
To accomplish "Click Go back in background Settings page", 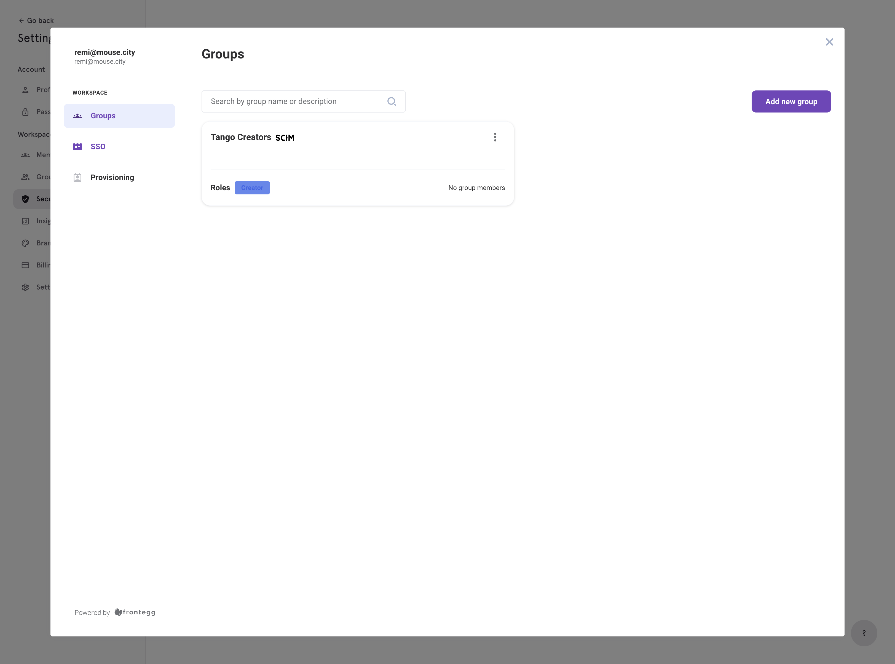I will tap(36, 20).
